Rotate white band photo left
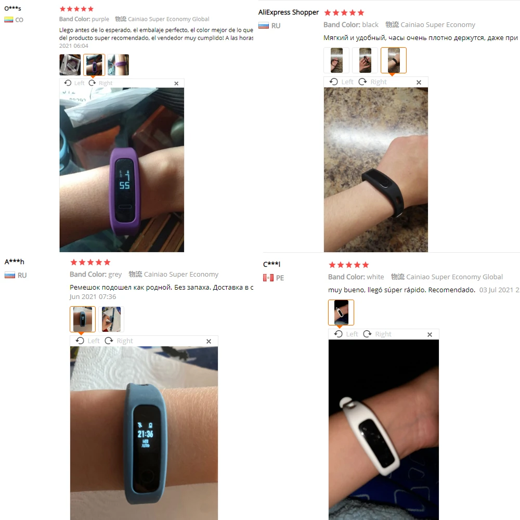Image resolution: width=520 pixels, height=520 pixels. [346, 334]
